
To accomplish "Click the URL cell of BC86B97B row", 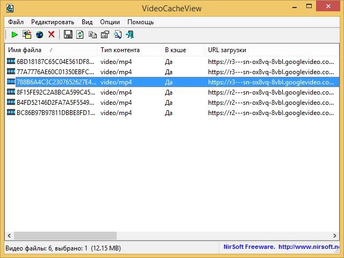I will click(x=271, y=113).
